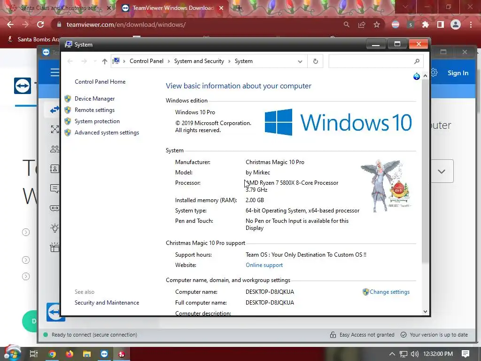
Task: Expand chevron after System and Security breadcrumb
Action: coord(229,62)
